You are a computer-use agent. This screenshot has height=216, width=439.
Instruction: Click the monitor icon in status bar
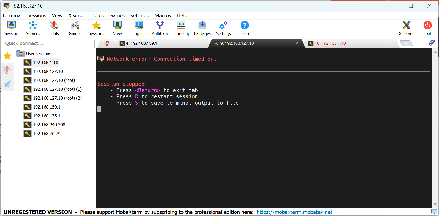click(434, 212)
